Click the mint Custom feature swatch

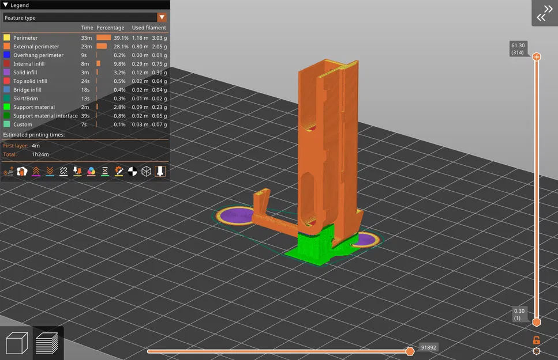6,124
